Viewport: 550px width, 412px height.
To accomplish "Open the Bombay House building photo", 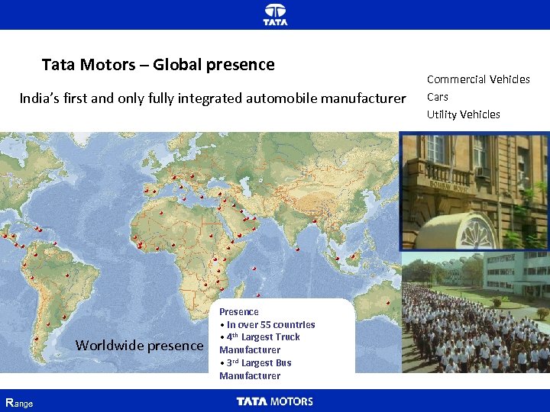I will point(474,192).
